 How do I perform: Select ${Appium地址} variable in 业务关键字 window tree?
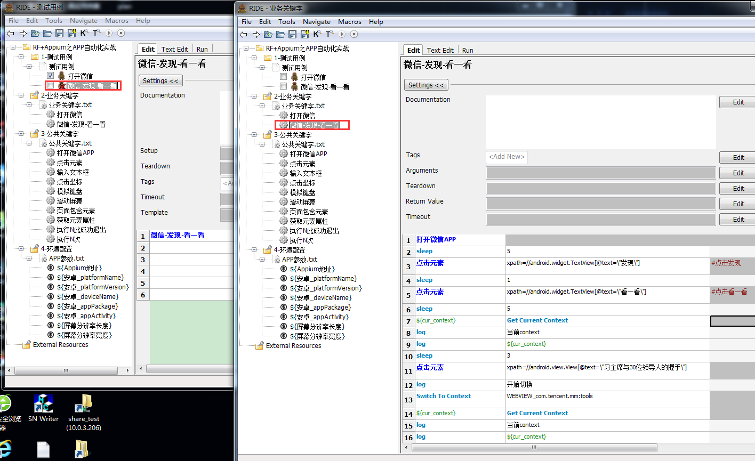(x=312, y=269)
